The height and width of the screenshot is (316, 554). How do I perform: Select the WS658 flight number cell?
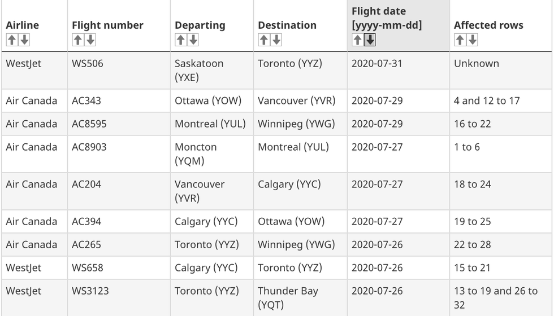[88, 268]
